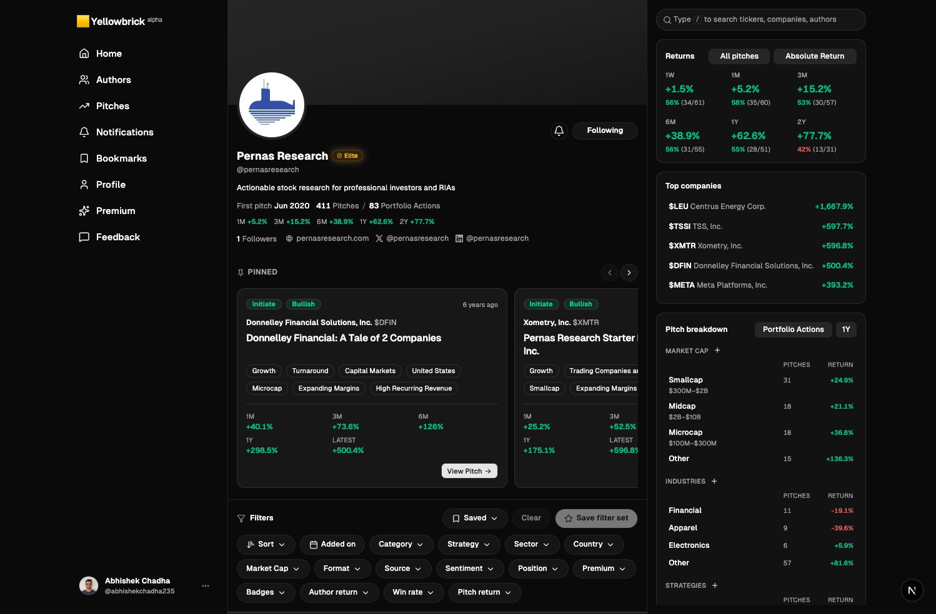Click the Smallcap breakdown row
The width and height of the screenshot is (936, 614).
pyautogui.click(x=761, y=386)
